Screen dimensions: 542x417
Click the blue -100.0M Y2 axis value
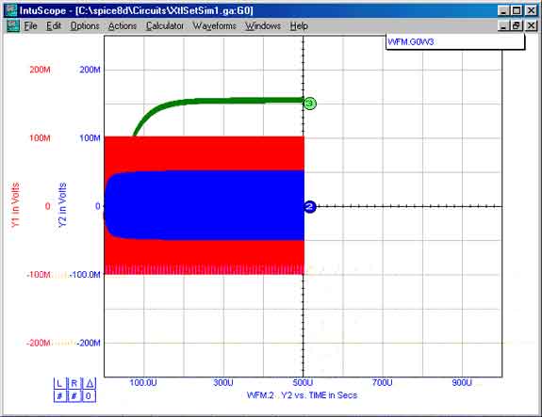85,275
